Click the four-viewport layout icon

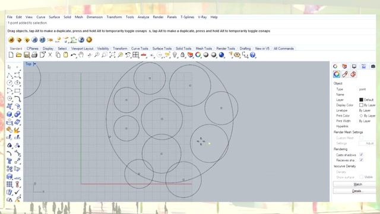point(135,55)
